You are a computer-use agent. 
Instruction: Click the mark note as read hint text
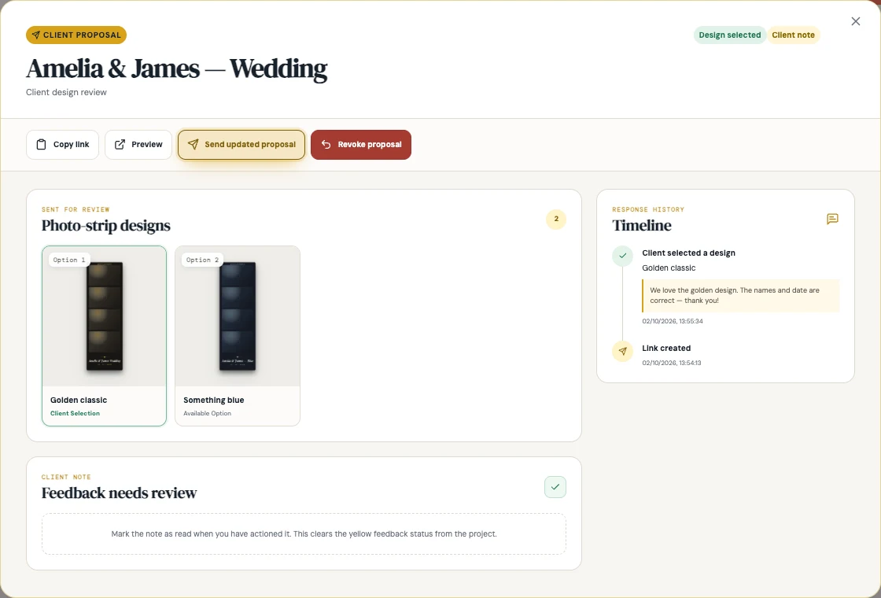click(x=304, y=534)
